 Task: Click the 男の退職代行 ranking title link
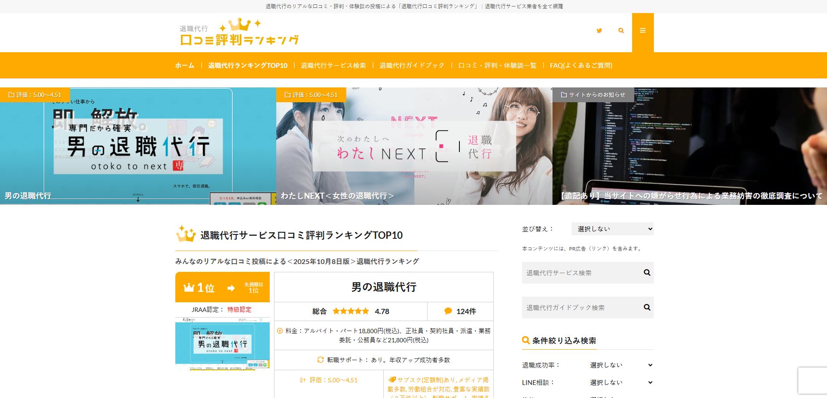click(x=384, y=287)
